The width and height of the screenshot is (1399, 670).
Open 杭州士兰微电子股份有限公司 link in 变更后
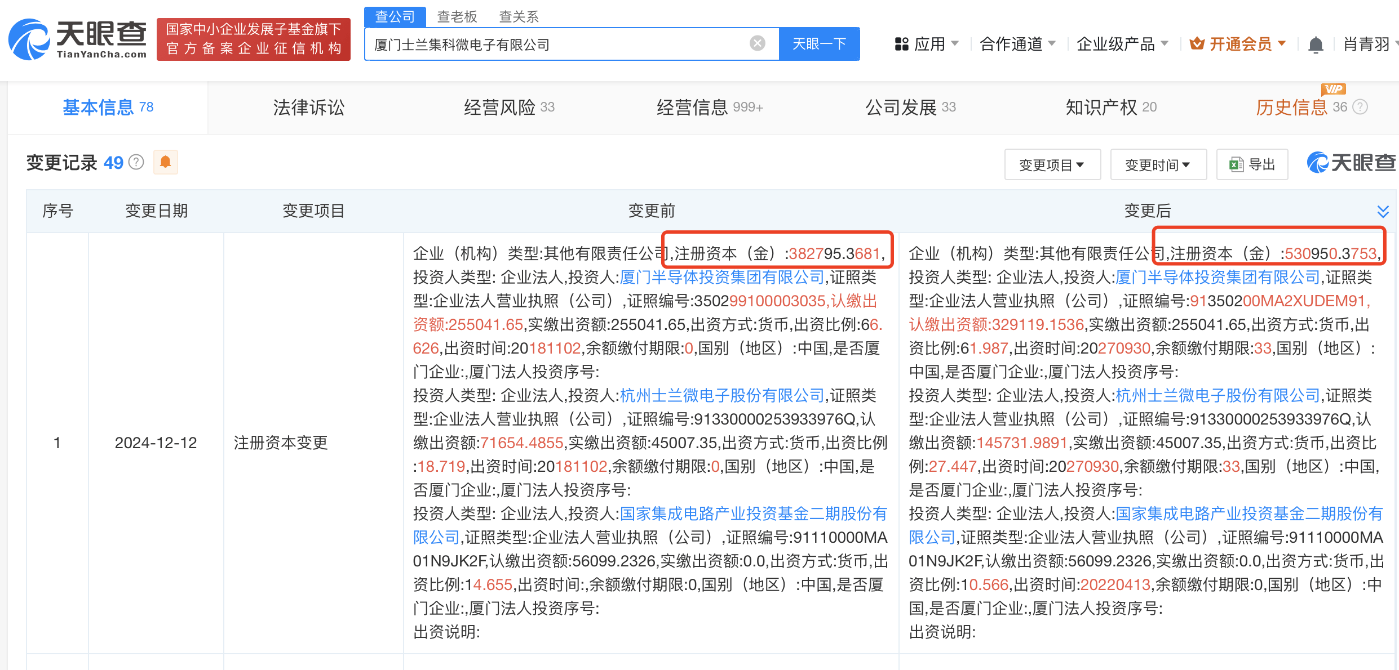tap(1218, 395)
